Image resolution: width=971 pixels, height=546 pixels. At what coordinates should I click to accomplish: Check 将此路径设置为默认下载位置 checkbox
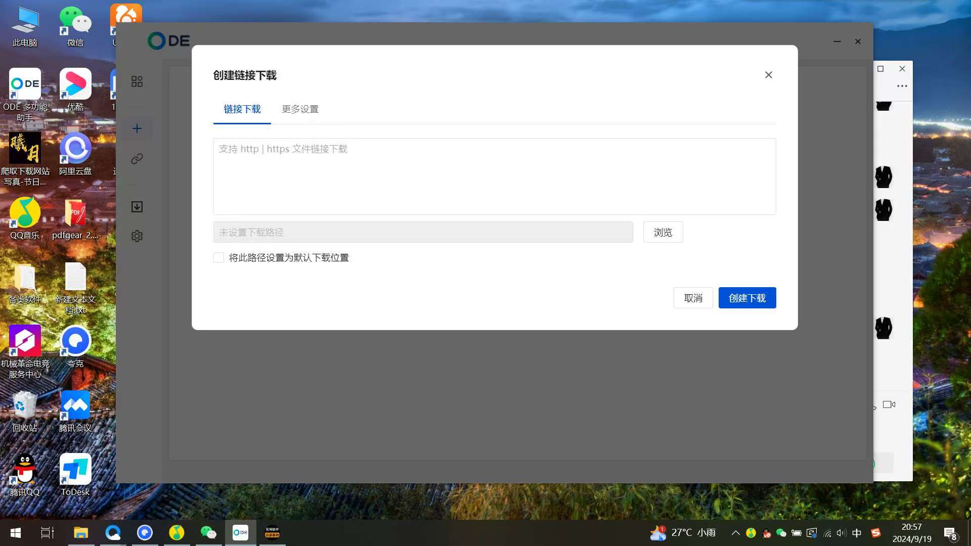tap(218, 258)
